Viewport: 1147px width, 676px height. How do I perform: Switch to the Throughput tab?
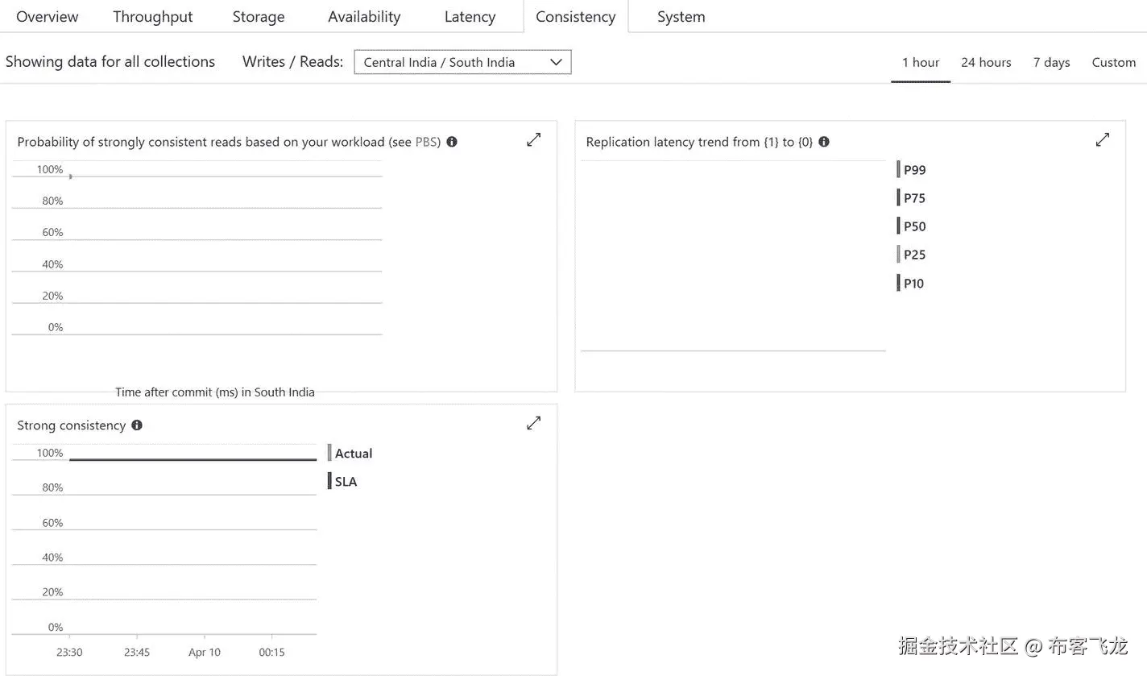click(x=153, y=17)
